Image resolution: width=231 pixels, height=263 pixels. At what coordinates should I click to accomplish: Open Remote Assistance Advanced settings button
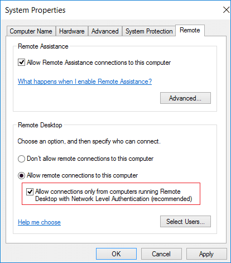pyautogui.click(x=185, y=98)
